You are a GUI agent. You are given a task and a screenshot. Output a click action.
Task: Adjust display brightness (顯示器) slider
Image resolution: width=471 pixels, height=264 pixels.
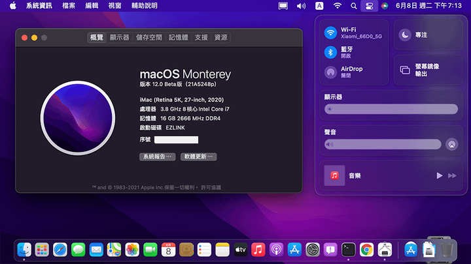pos(391,109)
